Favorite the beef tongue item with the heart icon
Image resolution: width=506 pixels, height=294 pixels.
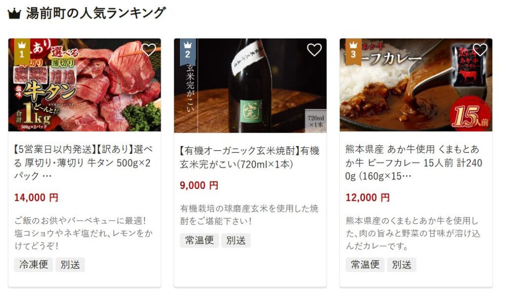click(x=148, y=50)
